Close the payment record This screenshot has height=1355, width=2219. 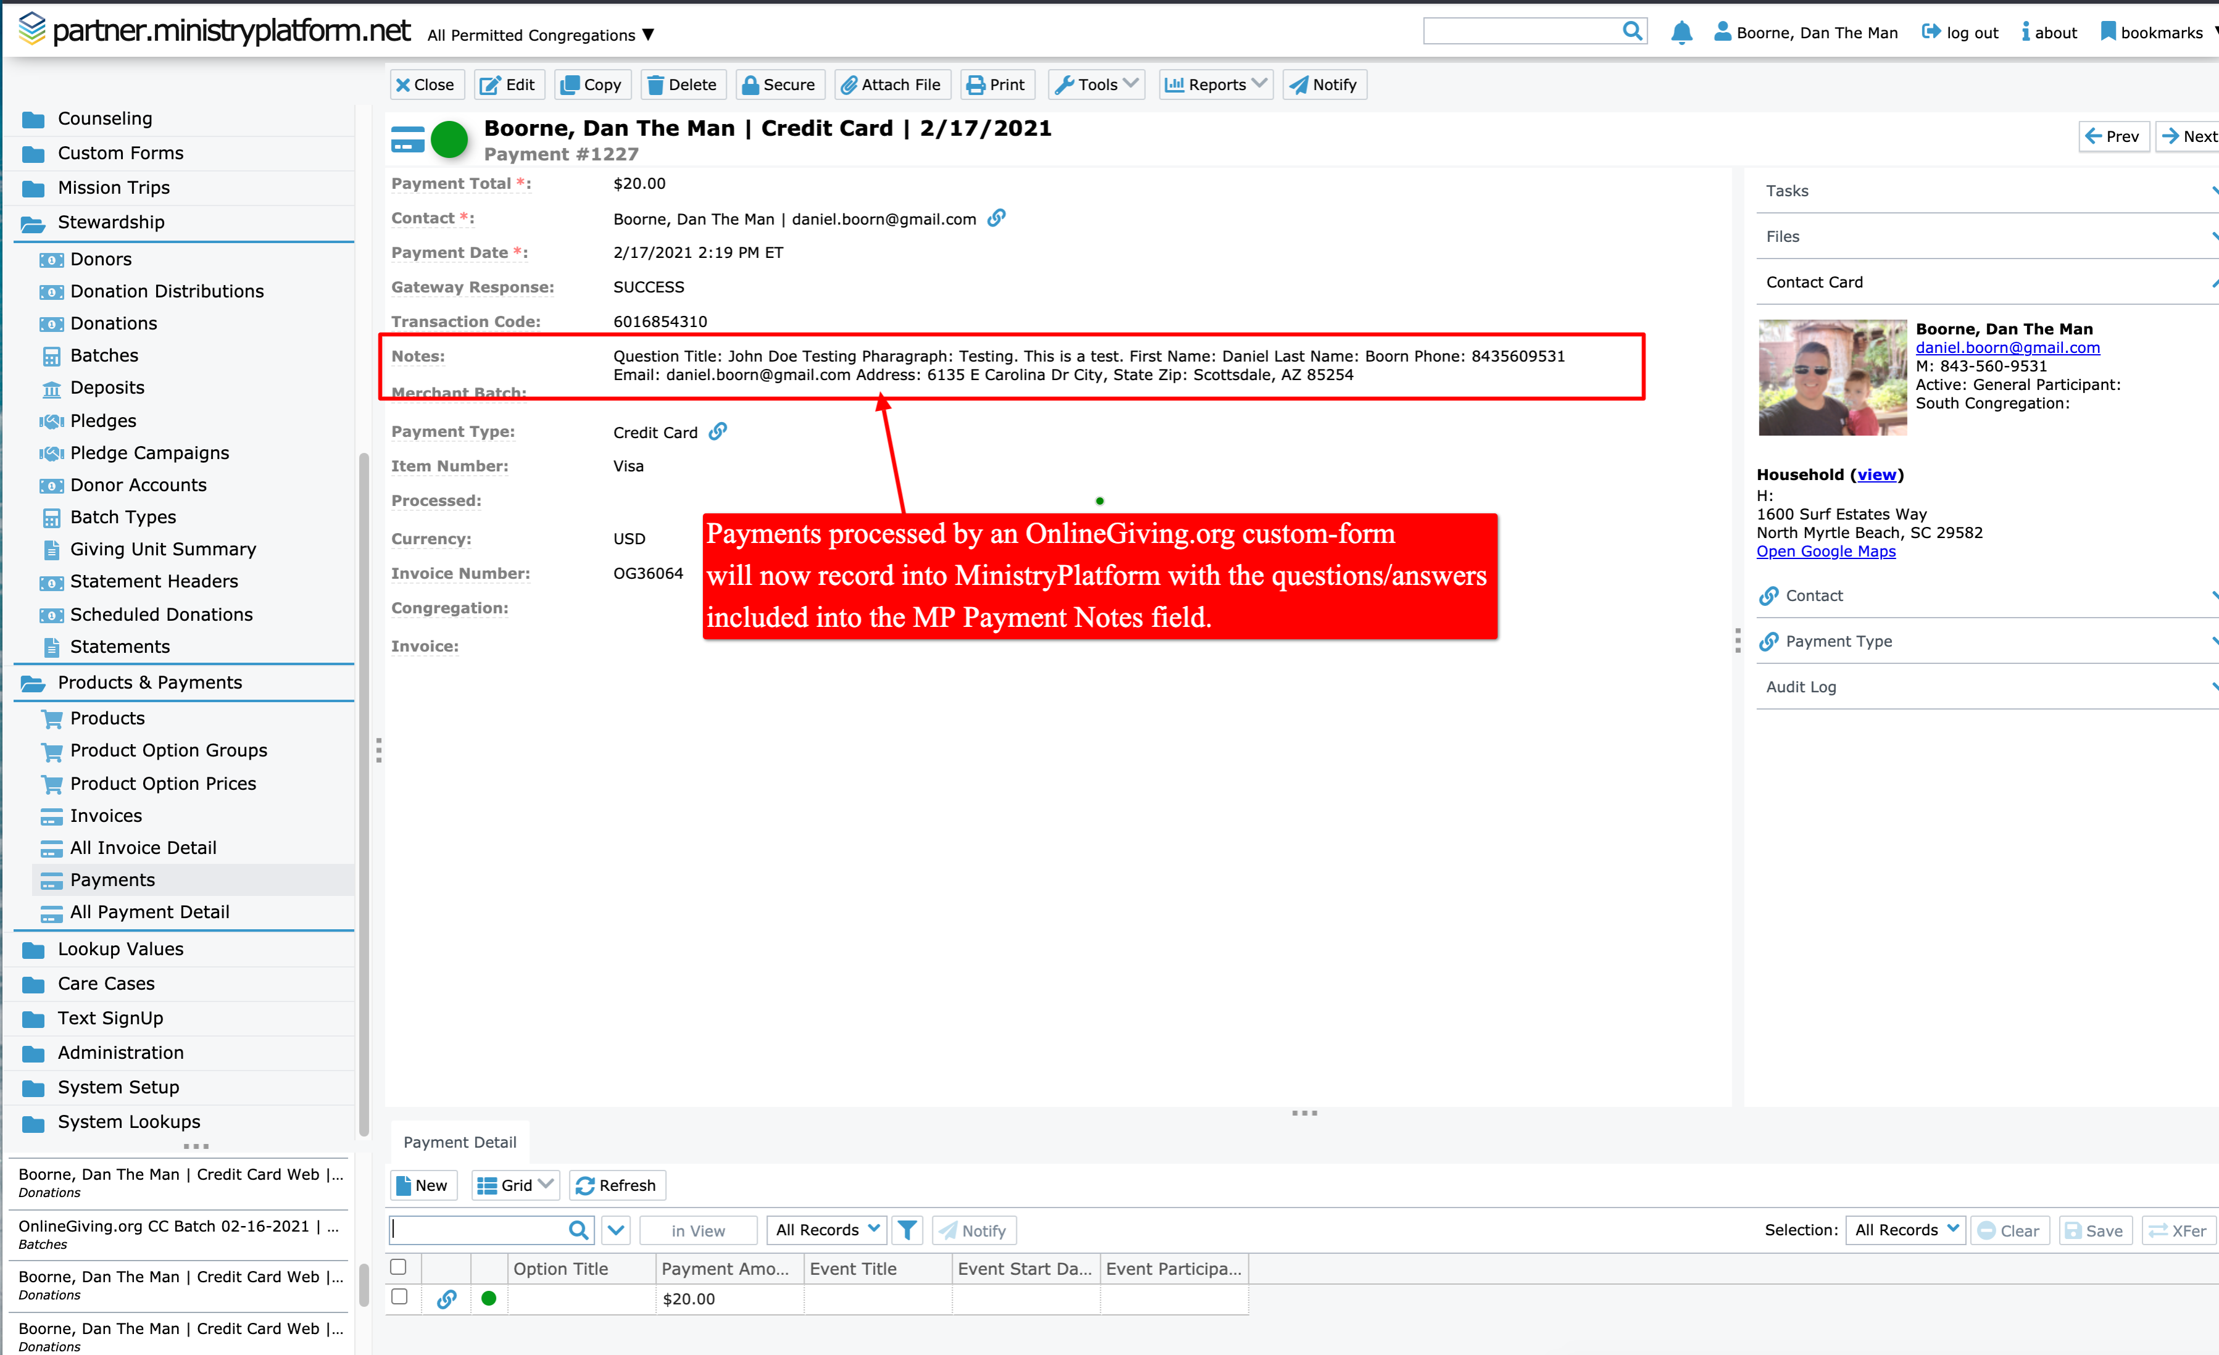[x=427, y=85]
